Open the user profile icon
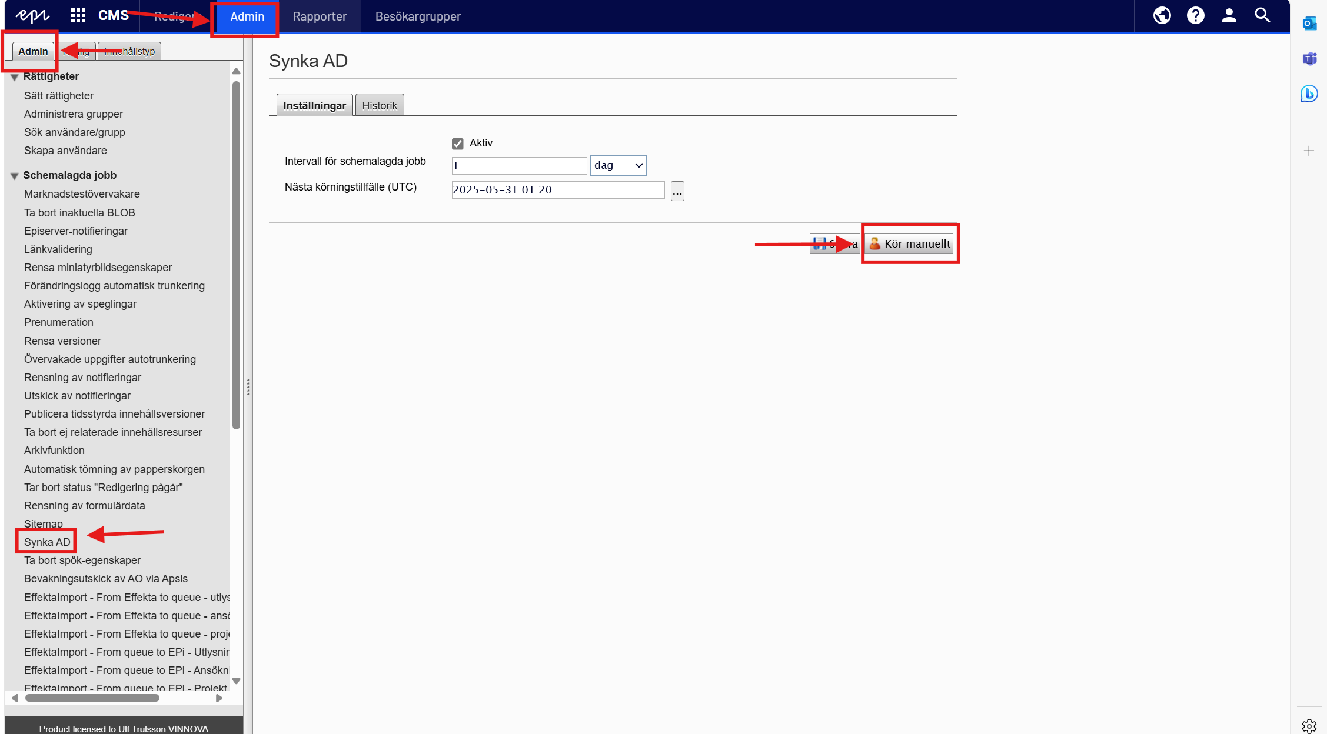This screenshot has height=734, width=1327. pyautogui.click(x=1229, y=16)
